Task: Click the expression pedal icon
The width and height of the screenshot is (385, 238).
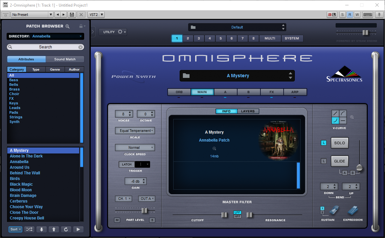Action: point(353,211)
